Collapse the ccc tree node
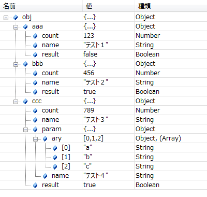This screenshot has height=197, width=207. [x=16, y=102]
